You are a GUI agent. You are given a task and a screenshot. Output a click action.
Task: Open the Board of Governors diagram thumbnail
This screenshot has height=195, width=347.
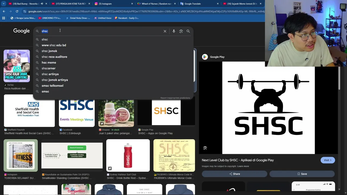72,155
